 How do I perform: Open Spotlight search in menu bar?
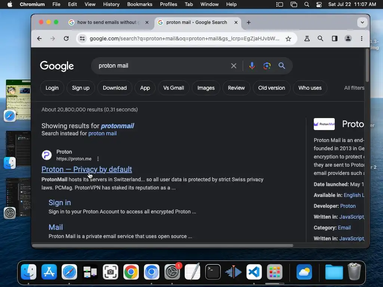click(x=307, y=4)
